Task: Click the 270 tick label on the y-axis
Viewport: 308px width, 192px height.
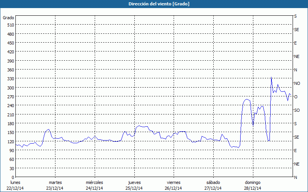Action: [x=10, y=97]
